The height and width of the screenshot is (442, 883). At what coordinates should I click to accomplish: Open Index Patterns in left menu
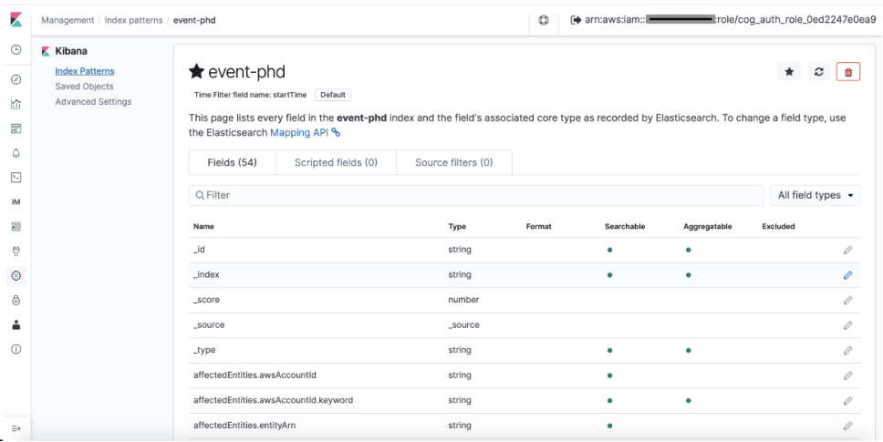click(x=85, y=71)
